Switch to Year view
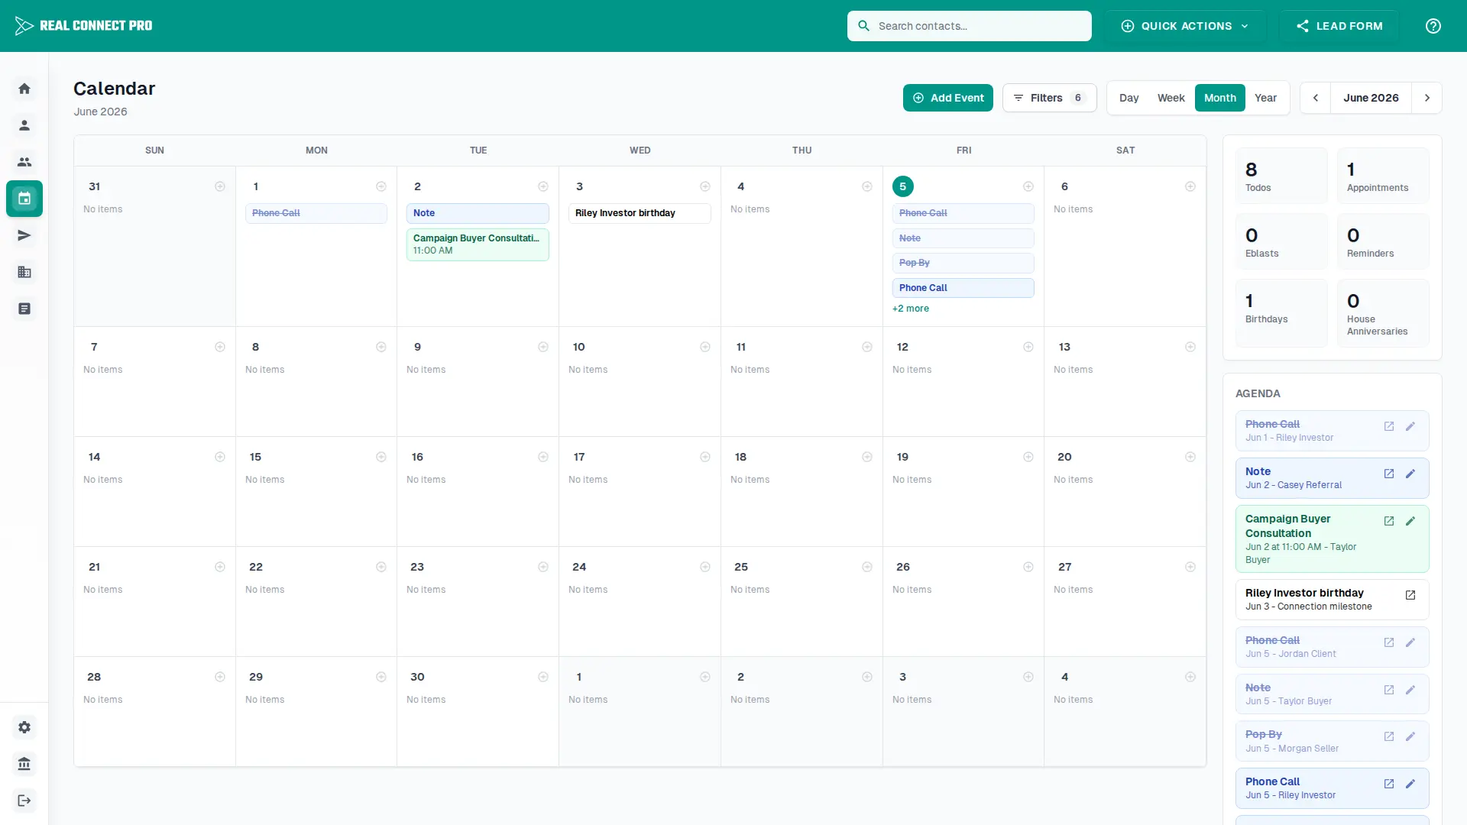 click(x=1266, y=98)
